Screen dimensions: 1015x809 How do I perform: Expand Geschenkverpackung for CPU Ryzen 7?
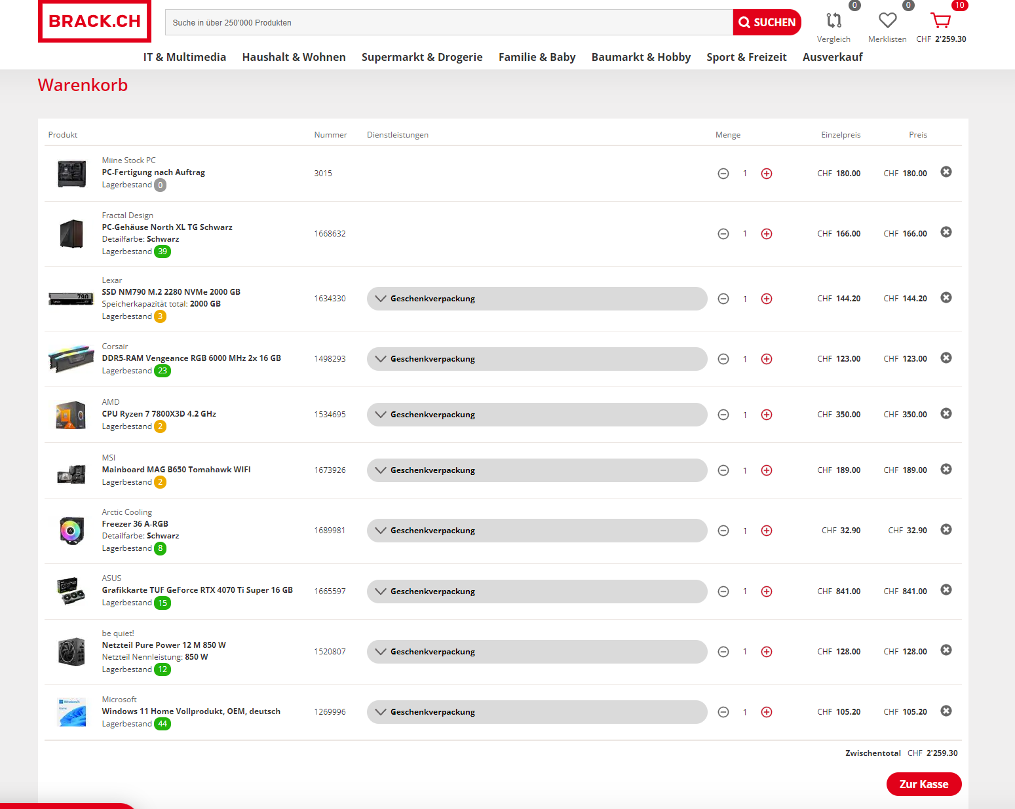537,415
